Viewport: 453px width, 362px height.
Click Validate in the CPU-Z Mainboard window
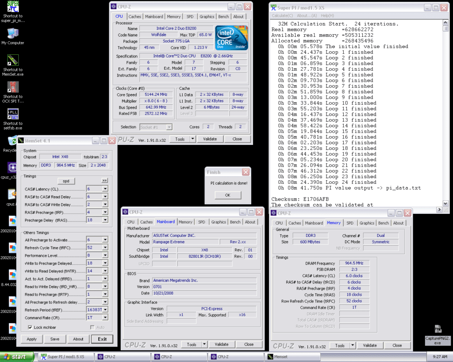222,344
